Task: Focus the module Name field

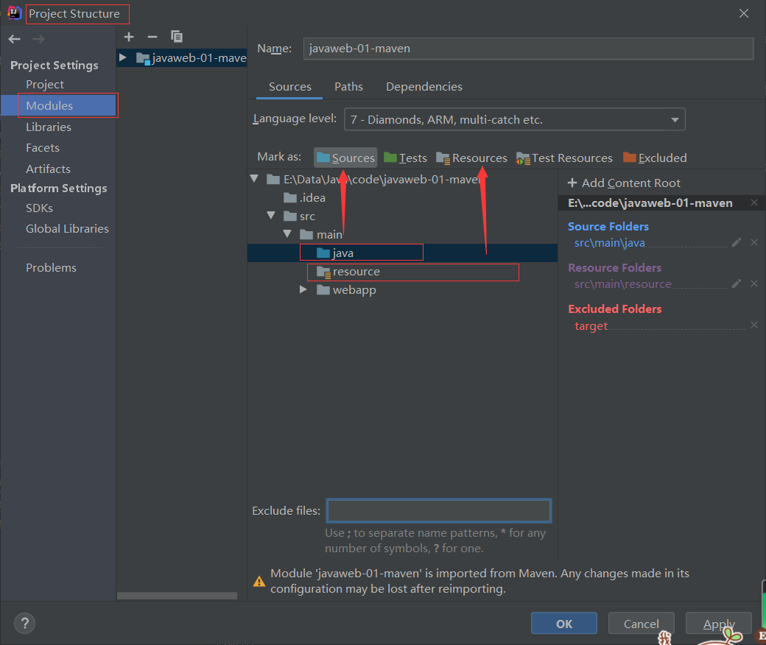Action: pyautogui.click(x=528, y=49)
